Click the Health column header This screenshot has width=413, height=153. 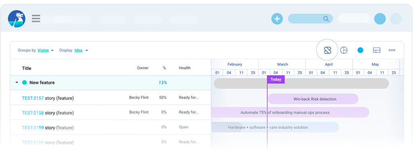click(x=185, y=68)
